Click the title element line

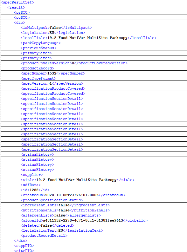click(78, 180)
